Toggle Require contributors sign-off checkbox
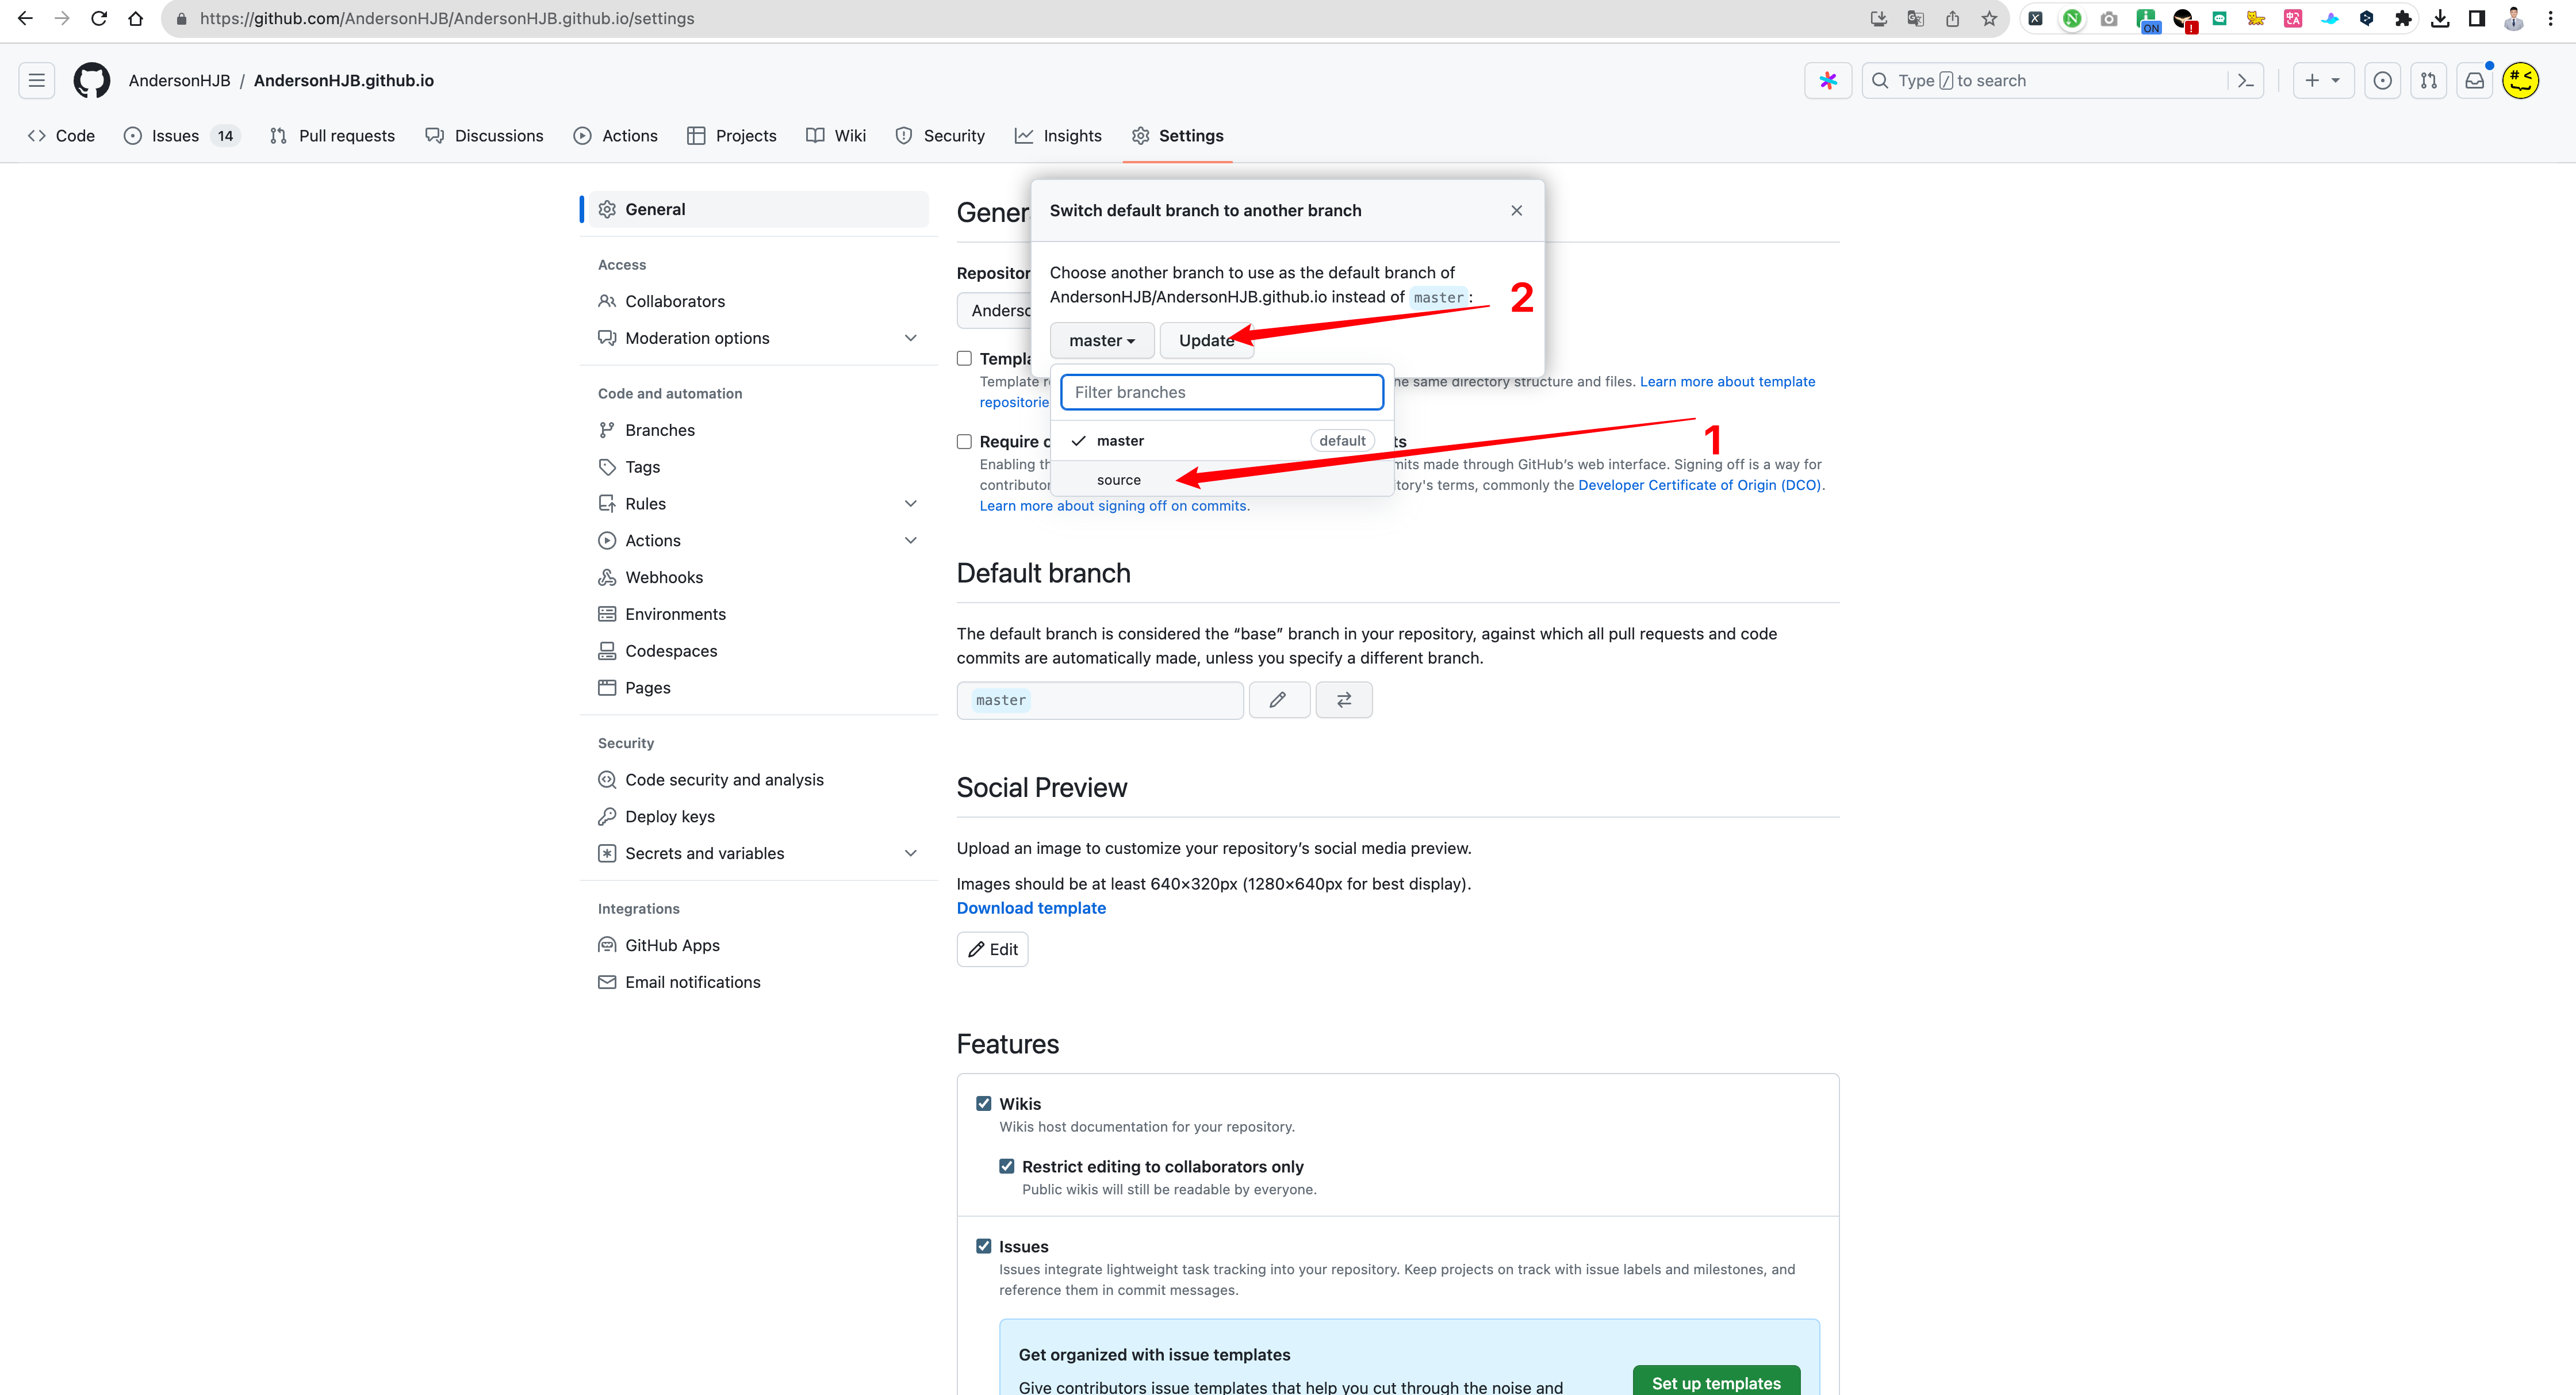This screenshot has width=2576, height=1395. (965, 442)
